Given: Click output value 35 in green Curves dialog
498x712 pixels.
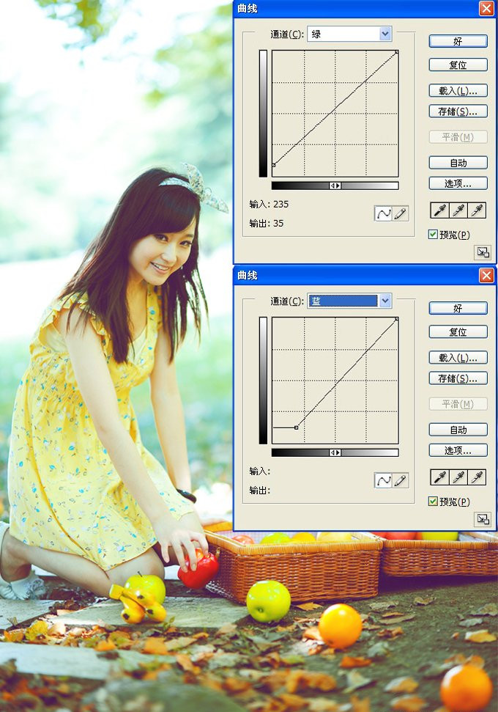Looking at the screenshot, I should click(x=278, y=224).
